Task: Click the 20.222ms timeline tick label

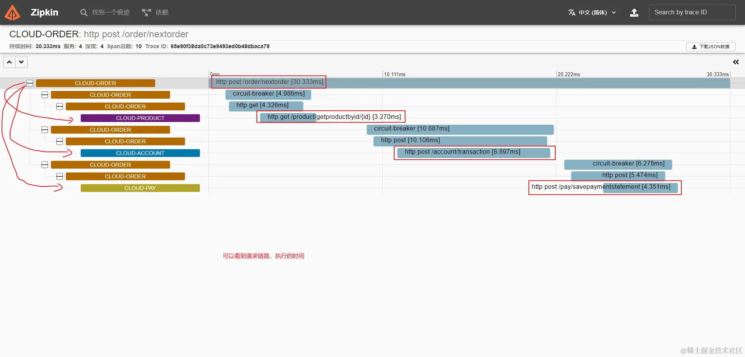Action: tap(569, 74)
